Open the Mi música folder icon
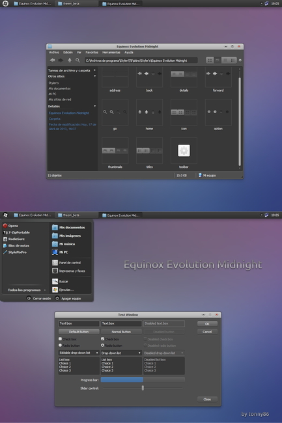This screenshot has width=282, height=423. (x=55, y=244)
